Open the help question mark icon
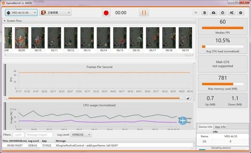The width and height of the screenshot is (251, 153). (240, 13)
